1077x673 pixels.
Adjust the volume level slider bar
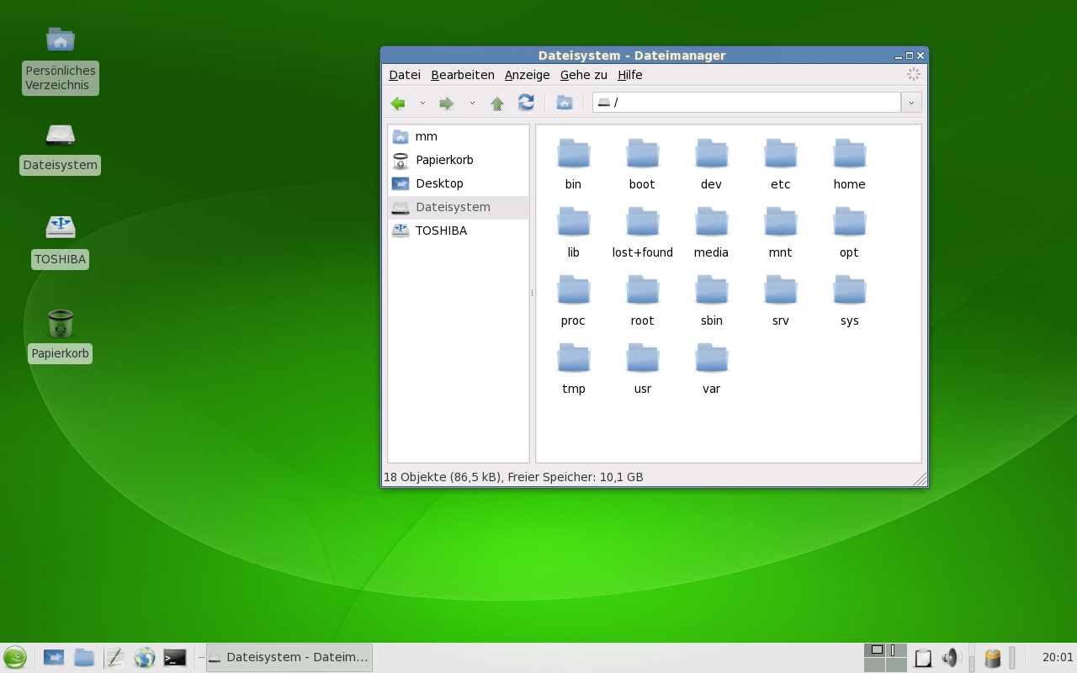[x=972, y=658]
